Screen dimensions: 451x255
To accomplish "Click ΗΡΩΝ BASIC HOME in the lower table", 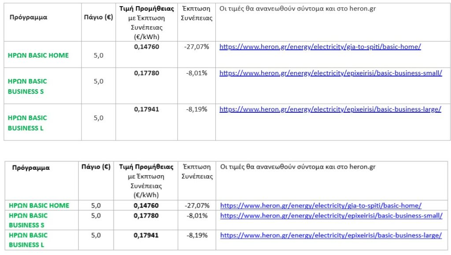I will coord(39,205).
